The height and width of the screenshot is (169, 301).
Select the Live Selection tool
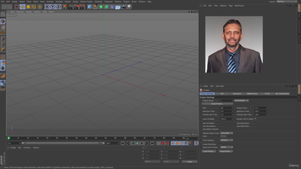pyautogui.click(x=17, y=7)
